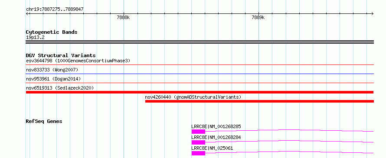
Task: Select the magenta exon of NM_001268285
Action: tap(198, 132)
